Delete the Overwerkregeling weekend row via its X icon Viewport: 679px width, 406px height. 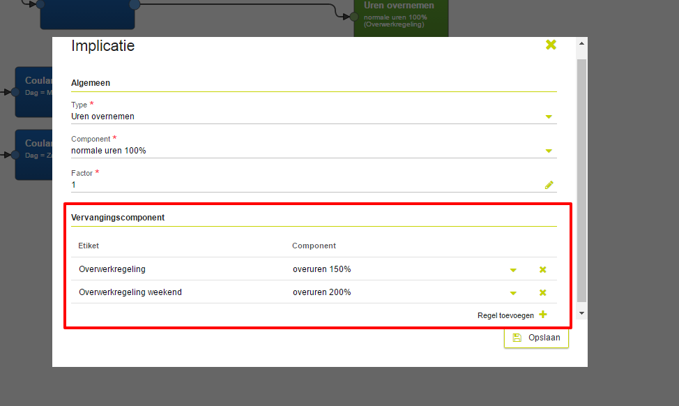pyautogui.click(x=542, y=292)
